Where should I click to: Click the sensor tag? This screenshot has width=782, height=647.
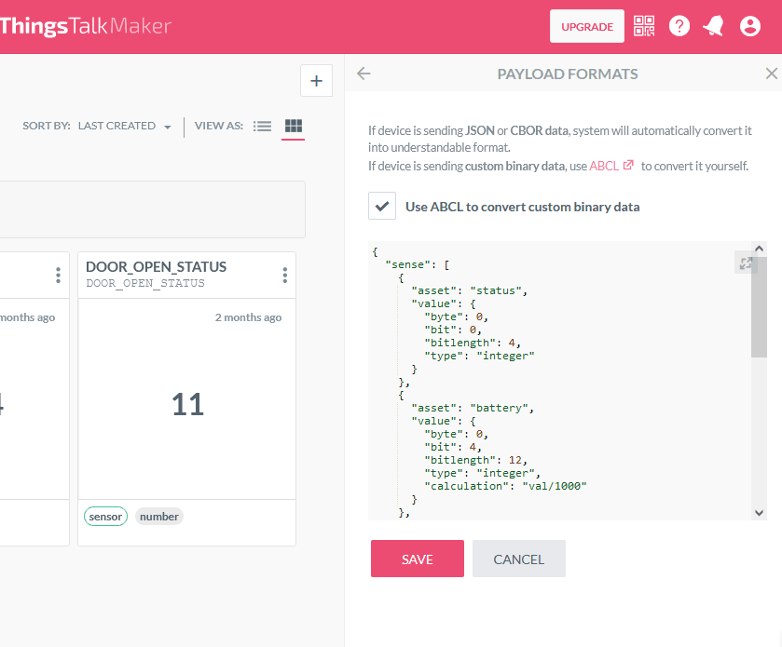click(x=105, y=517)
